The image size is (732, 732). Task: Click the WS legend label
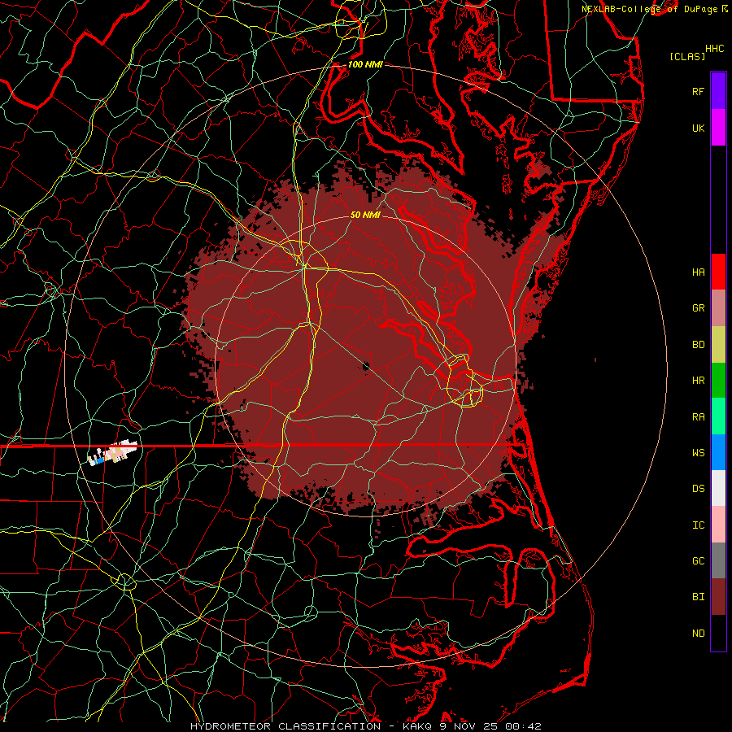698,452
